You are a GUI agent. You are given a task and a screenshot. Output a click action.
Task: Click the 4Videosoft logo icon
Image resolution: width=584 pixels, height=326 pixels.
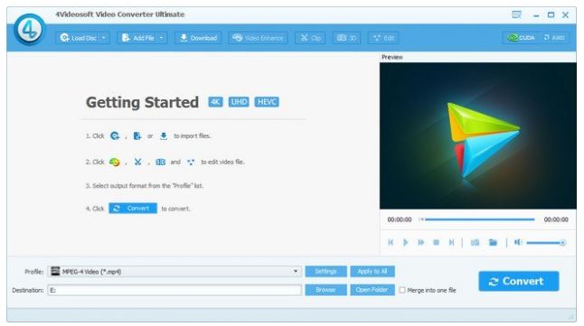30,30
